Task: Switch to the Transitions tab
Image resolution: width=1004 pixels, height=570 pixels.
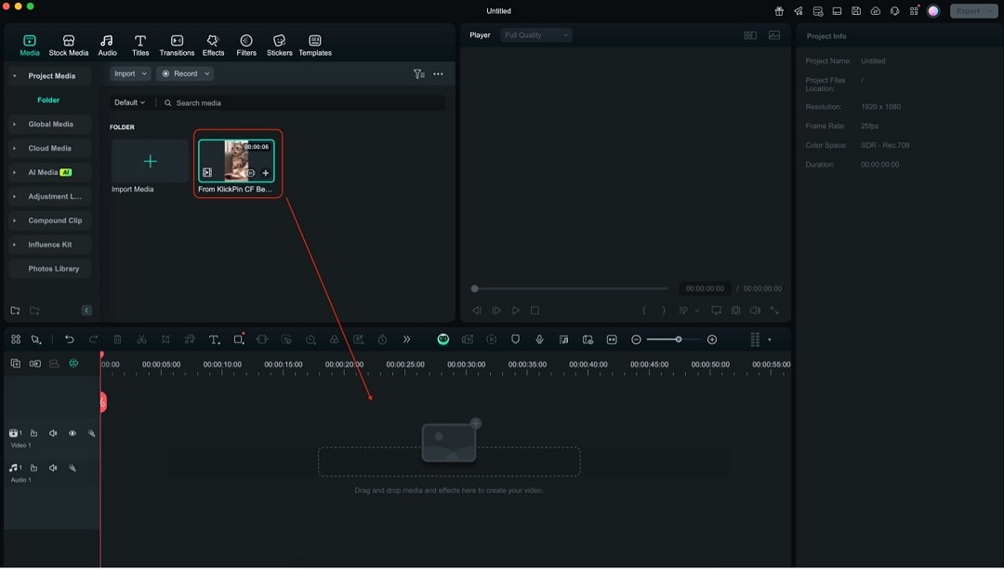Action: coord(177,46)
